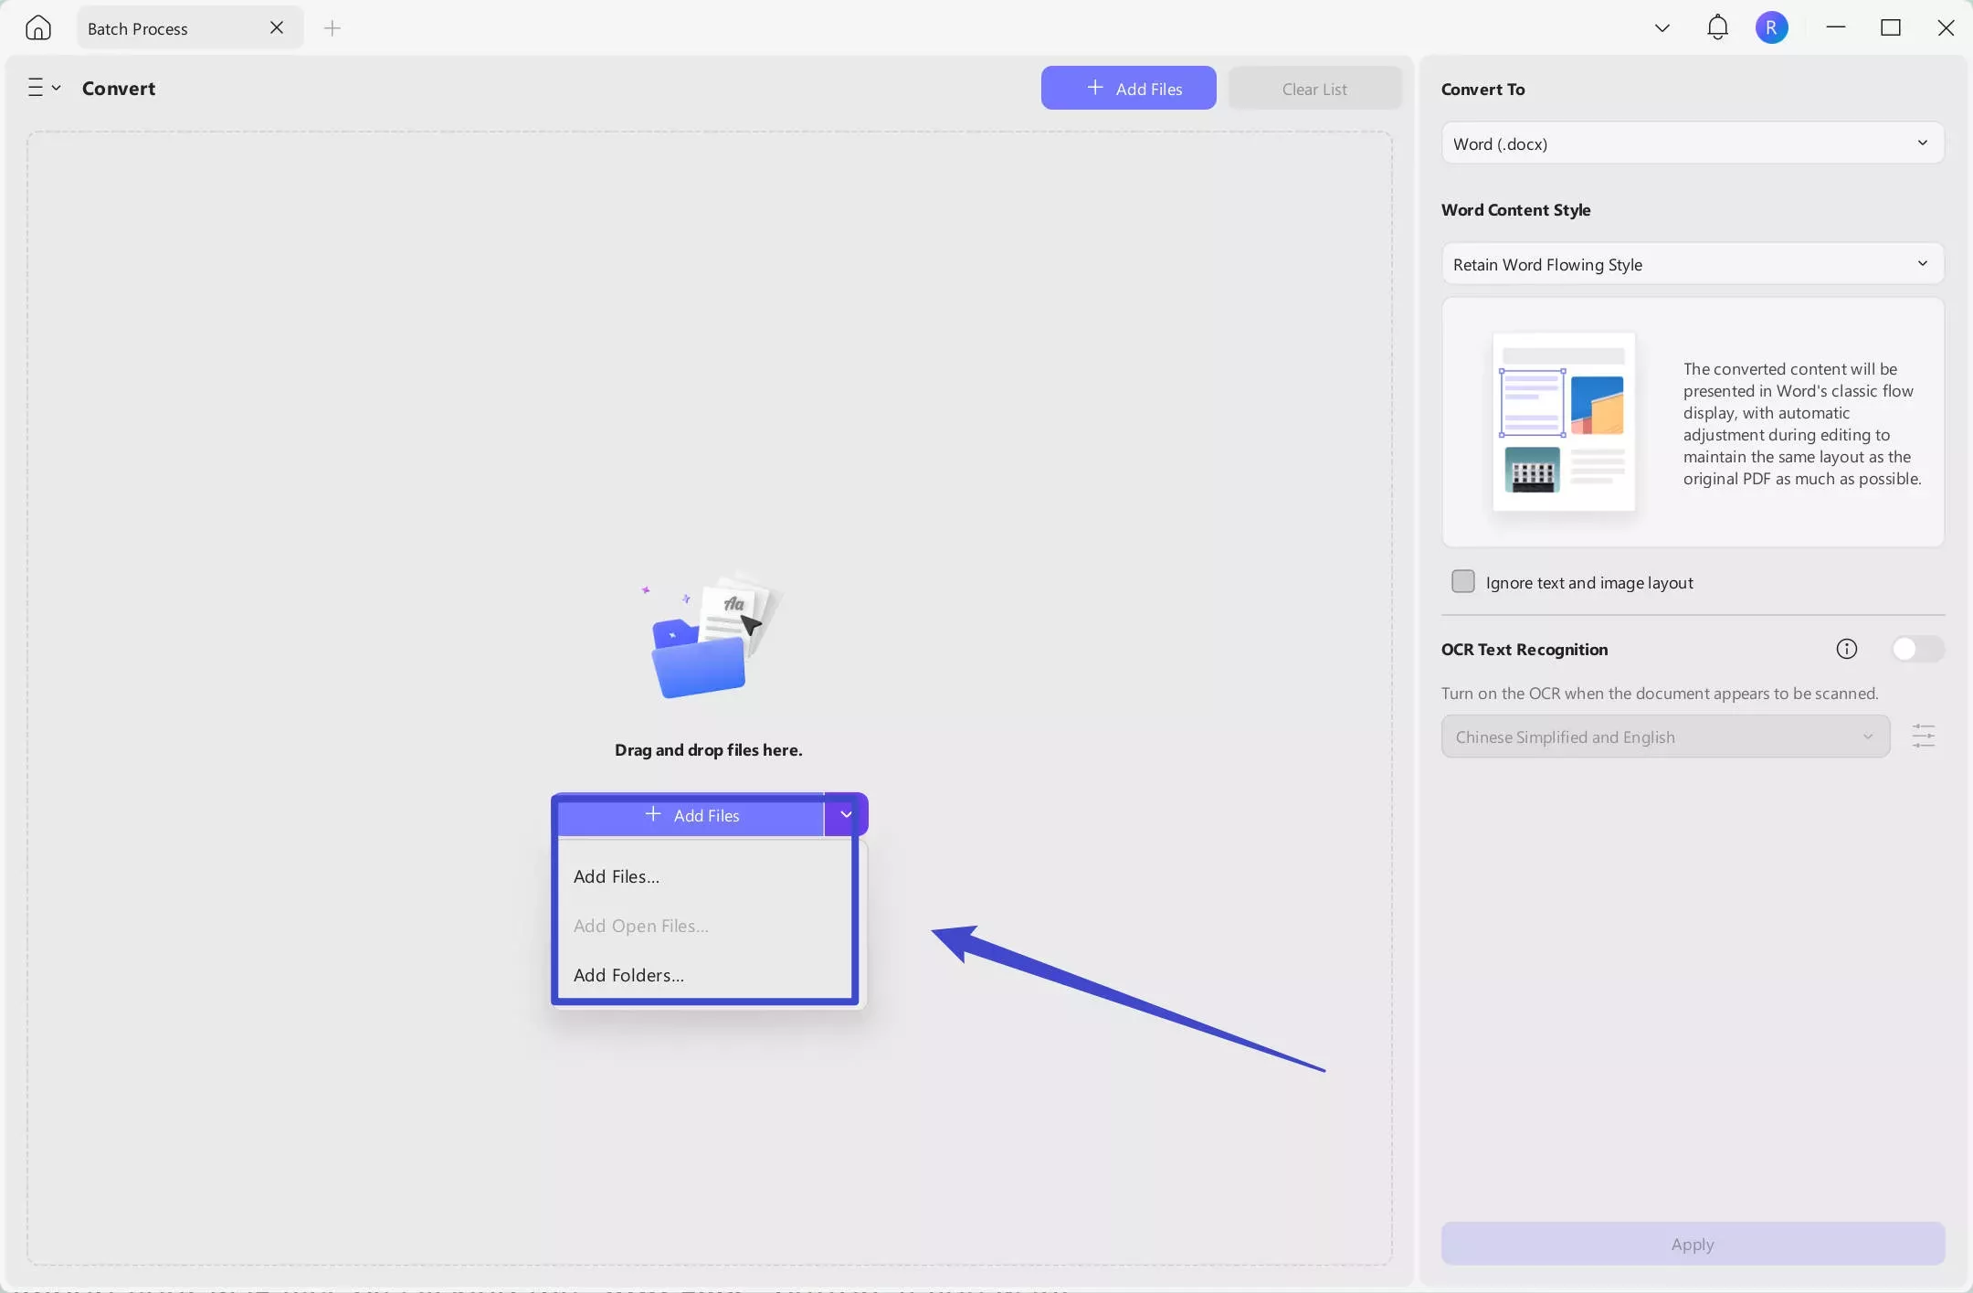Choose Add Files... menu entry

pyautogui.click(x=617, y=876)
